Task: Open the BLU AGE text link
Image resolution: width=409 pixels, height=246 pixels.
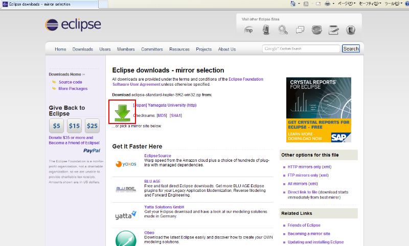Action: [x=152, y=181]
